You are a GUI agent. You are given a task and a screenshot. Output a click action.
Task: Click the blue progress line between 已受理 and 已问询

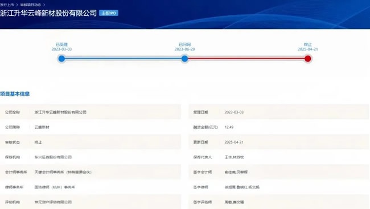click(x=123, y=58)
